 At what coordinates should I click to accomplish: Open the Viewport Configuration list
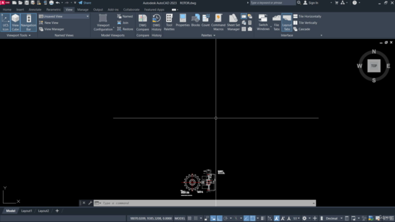click(103, 22)
